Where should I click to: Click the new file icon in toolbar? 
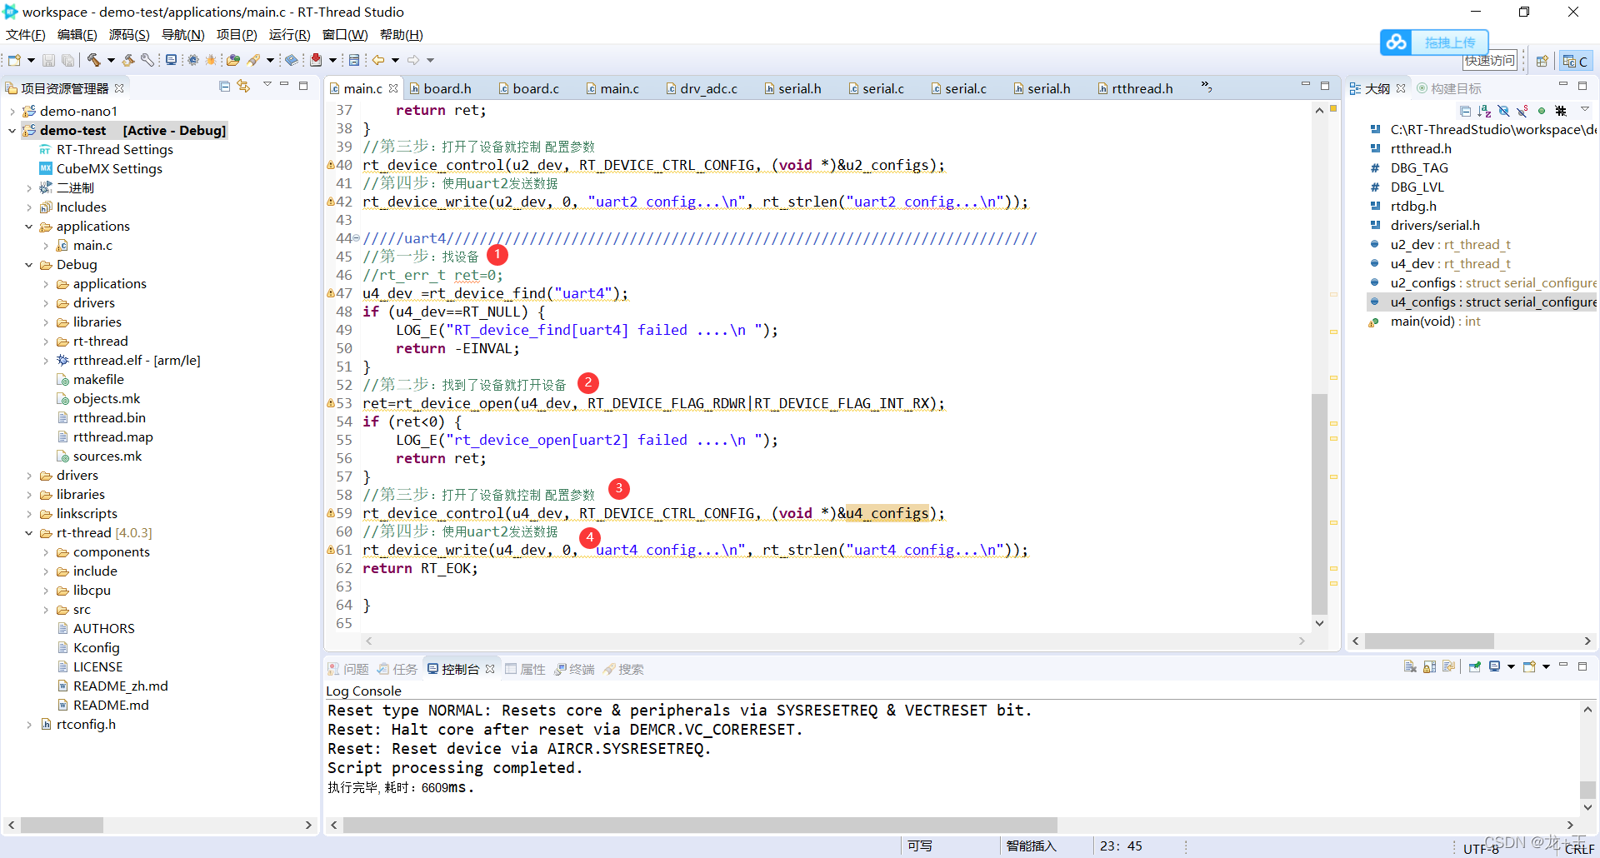(14, 60)
